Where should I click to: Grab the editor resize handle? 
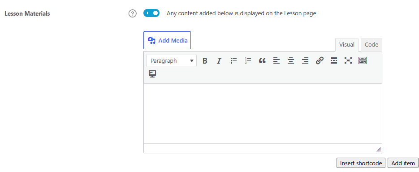coord(379,150)
